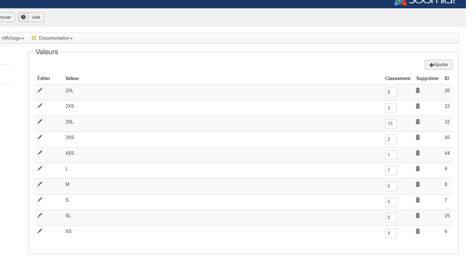
Task: Delete the 2XS value with trash icon
Action: tap(418, 106)
